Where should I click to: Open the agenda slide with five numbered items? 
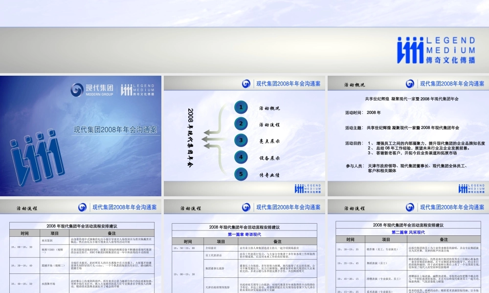tap(244, 136)
